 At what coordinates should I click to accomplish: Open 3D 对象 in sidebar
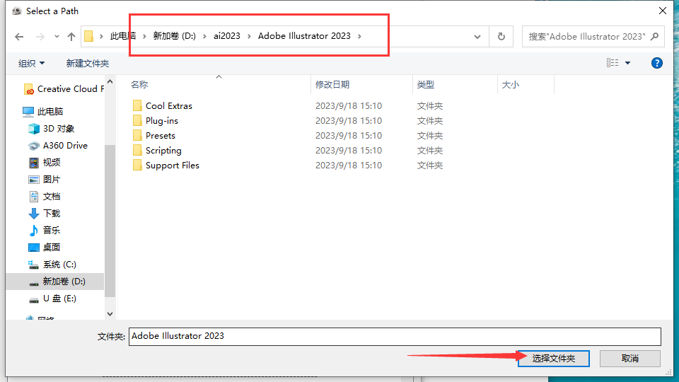(51, 129)
